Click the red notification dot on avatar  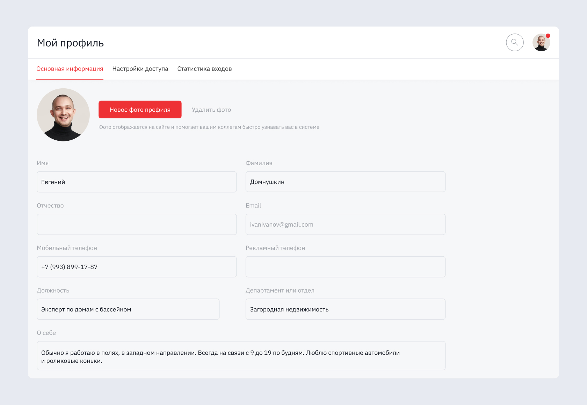[548, 36]
